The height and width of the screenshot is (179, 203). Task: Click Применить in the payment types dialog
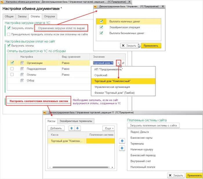click(151, 46)
